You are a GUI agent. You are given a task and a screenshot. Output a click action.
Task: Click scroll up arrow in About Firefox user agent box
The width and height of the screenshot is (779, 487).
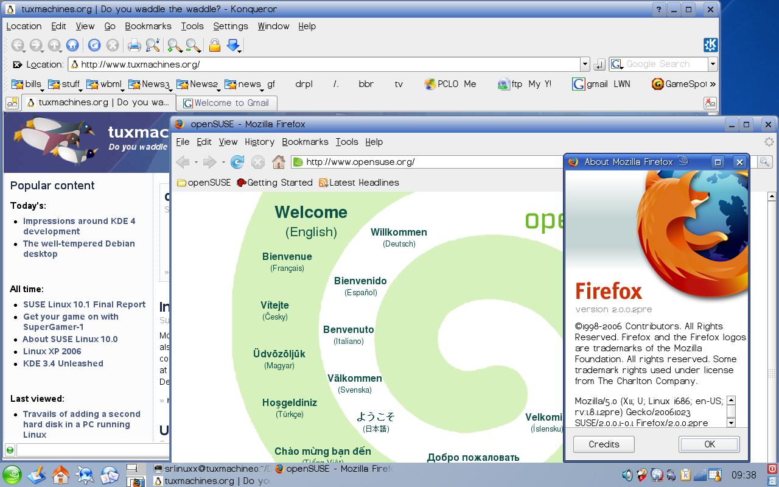731,401
